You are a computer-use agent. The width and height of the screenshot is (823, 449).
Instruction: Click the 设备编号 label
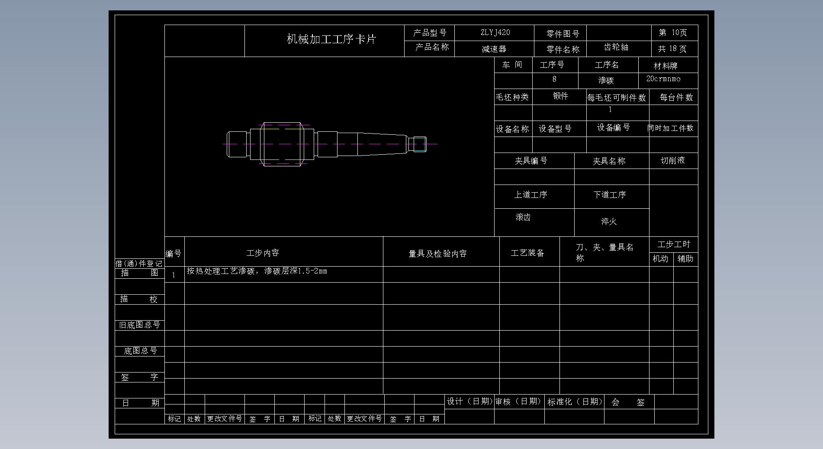point(614,127)
